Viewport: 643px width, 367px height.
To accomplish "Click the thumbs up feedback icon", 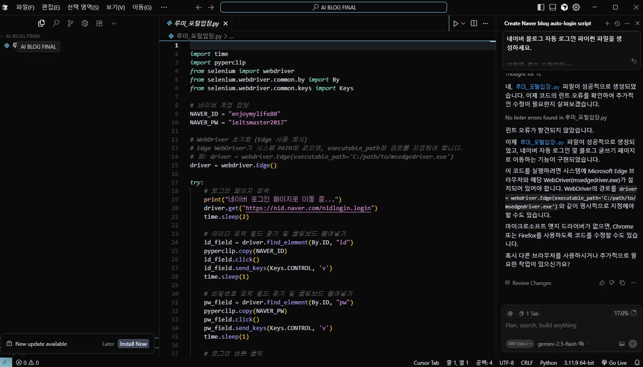I will (x=601, y=283).
